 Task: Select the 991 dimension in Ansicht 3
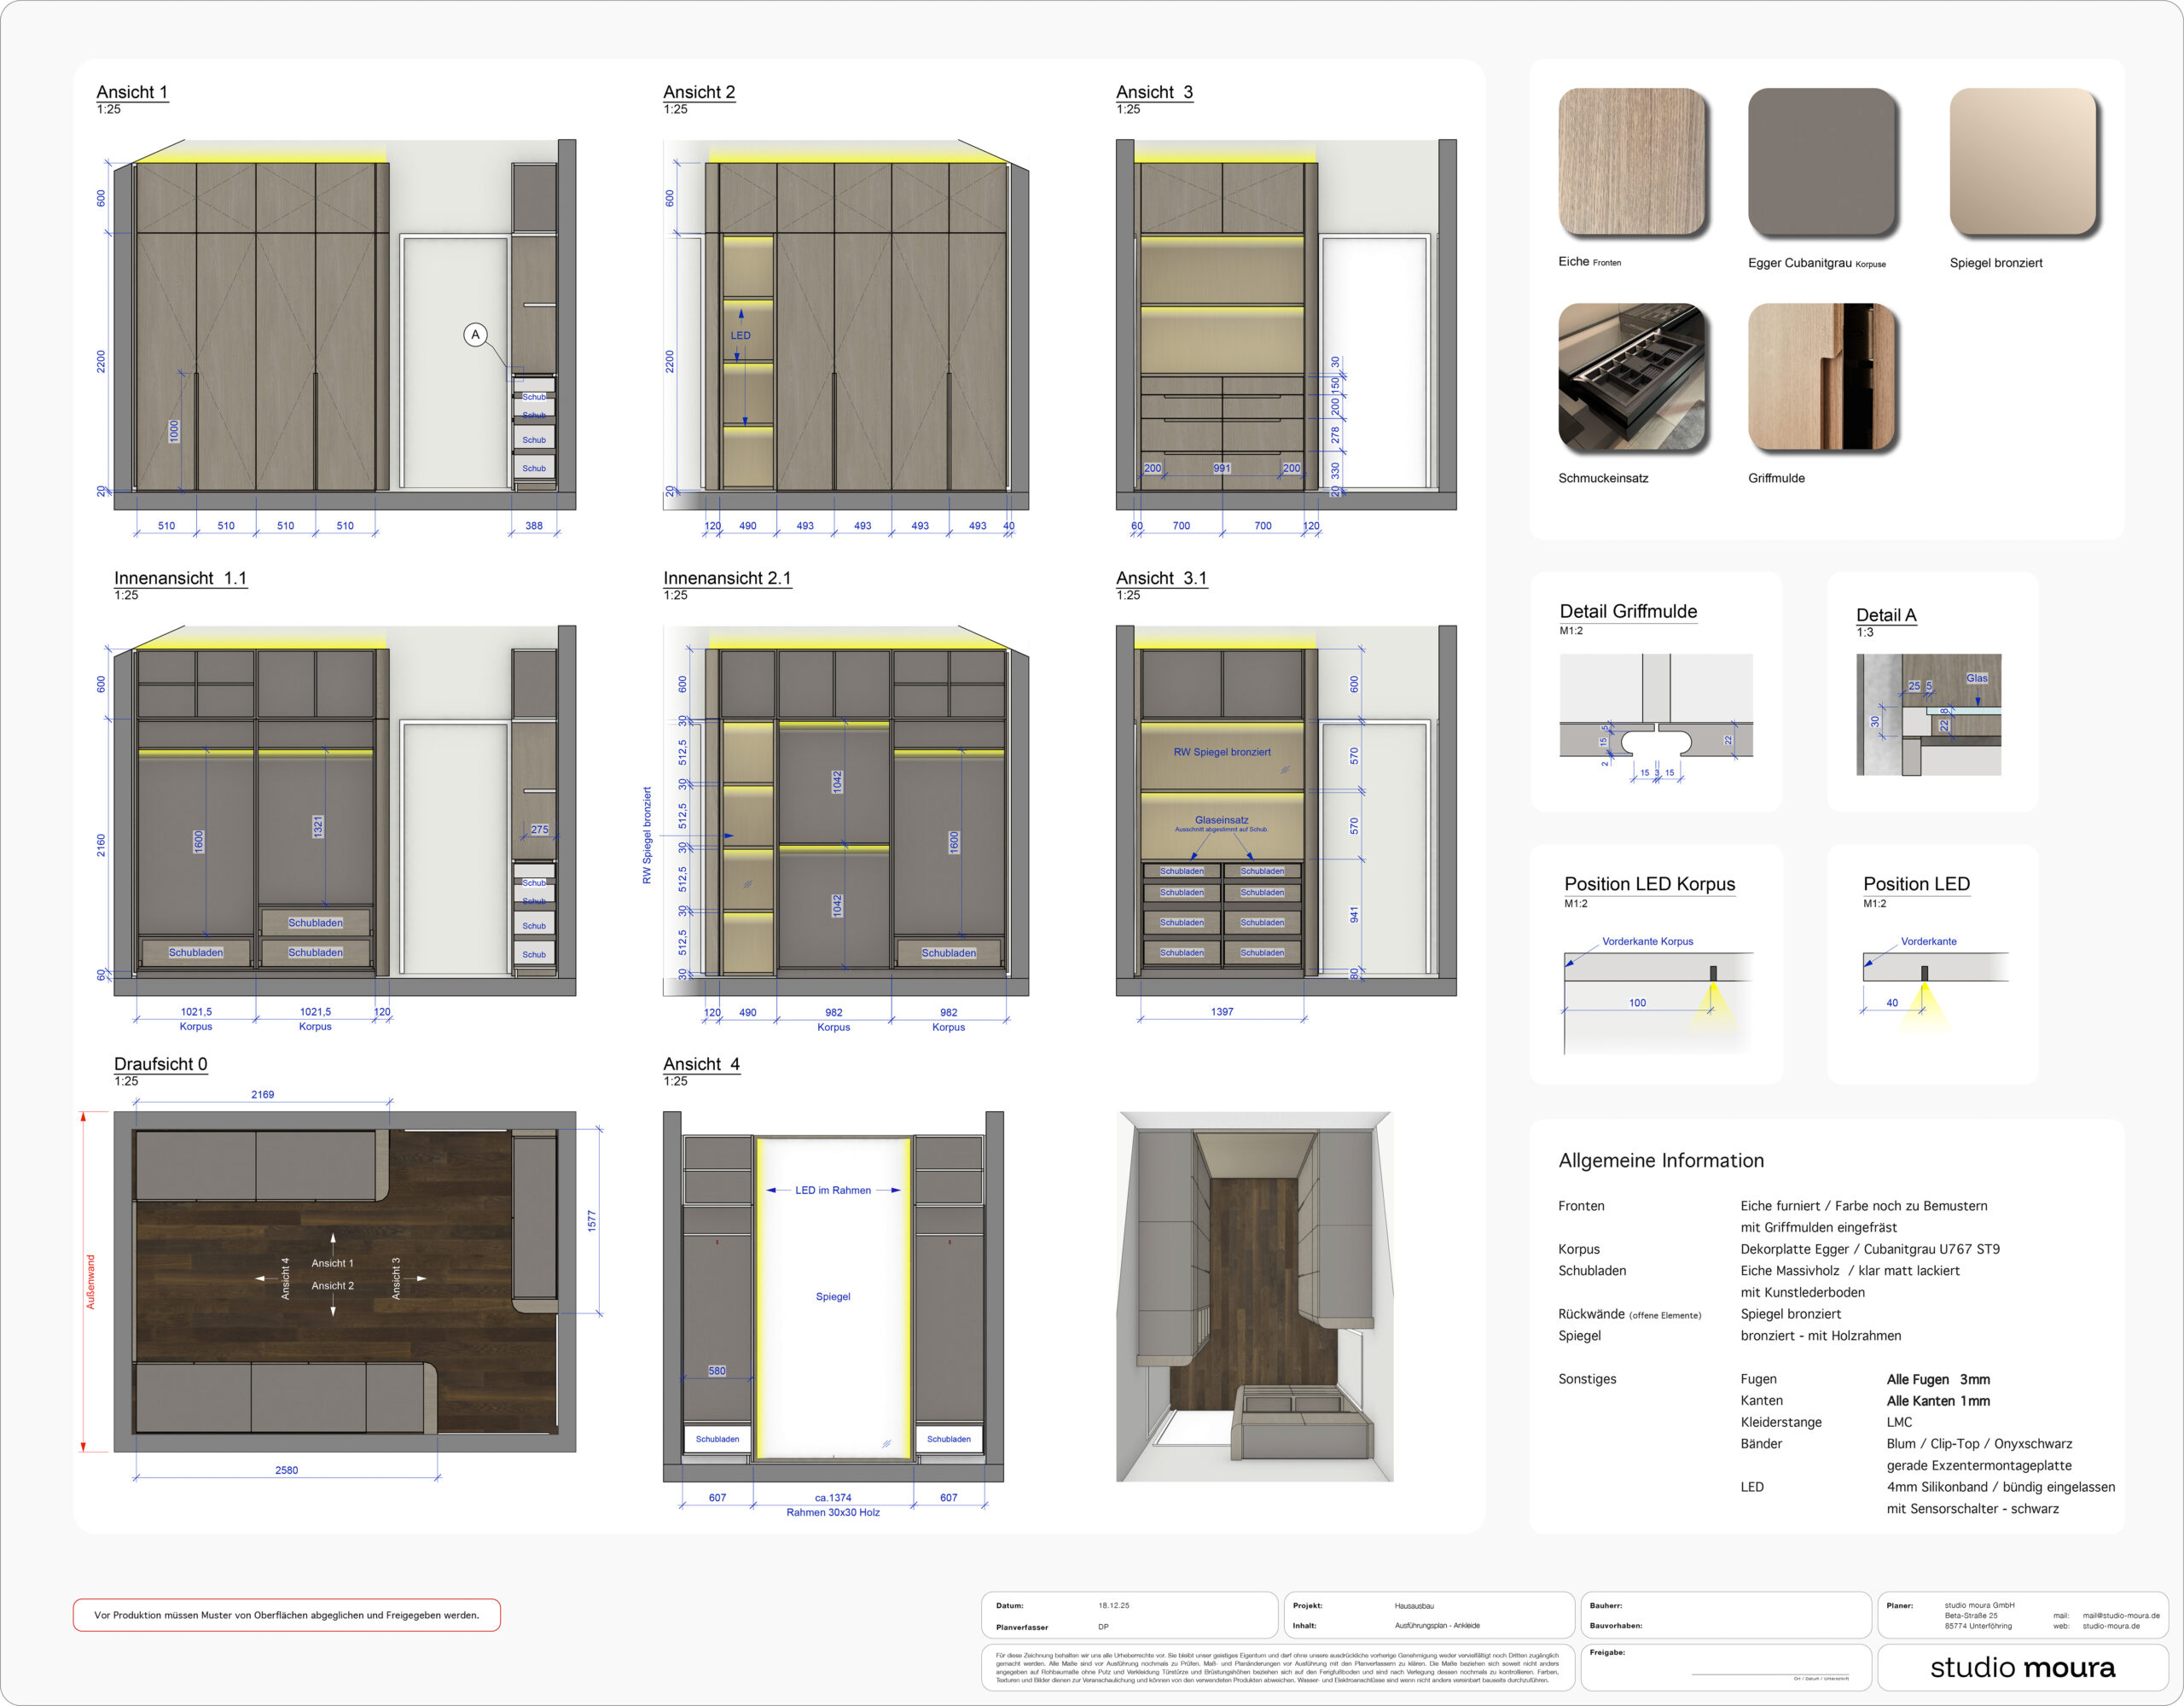(1222, 469)
